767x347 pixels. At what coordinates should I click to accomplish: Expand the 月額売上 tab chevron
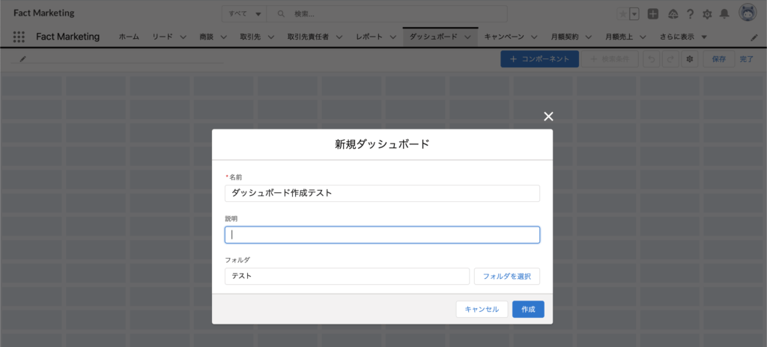(x=643, y=37)
